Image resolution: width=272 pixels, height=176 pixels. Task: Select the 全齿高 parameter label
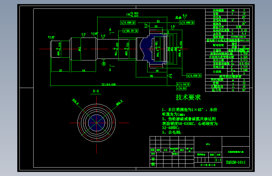217,34
